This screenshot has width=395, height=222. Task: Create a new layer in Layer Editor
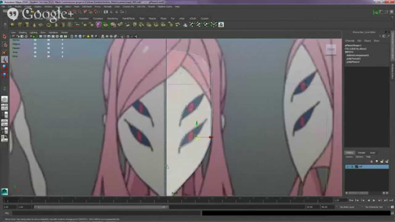382,161
